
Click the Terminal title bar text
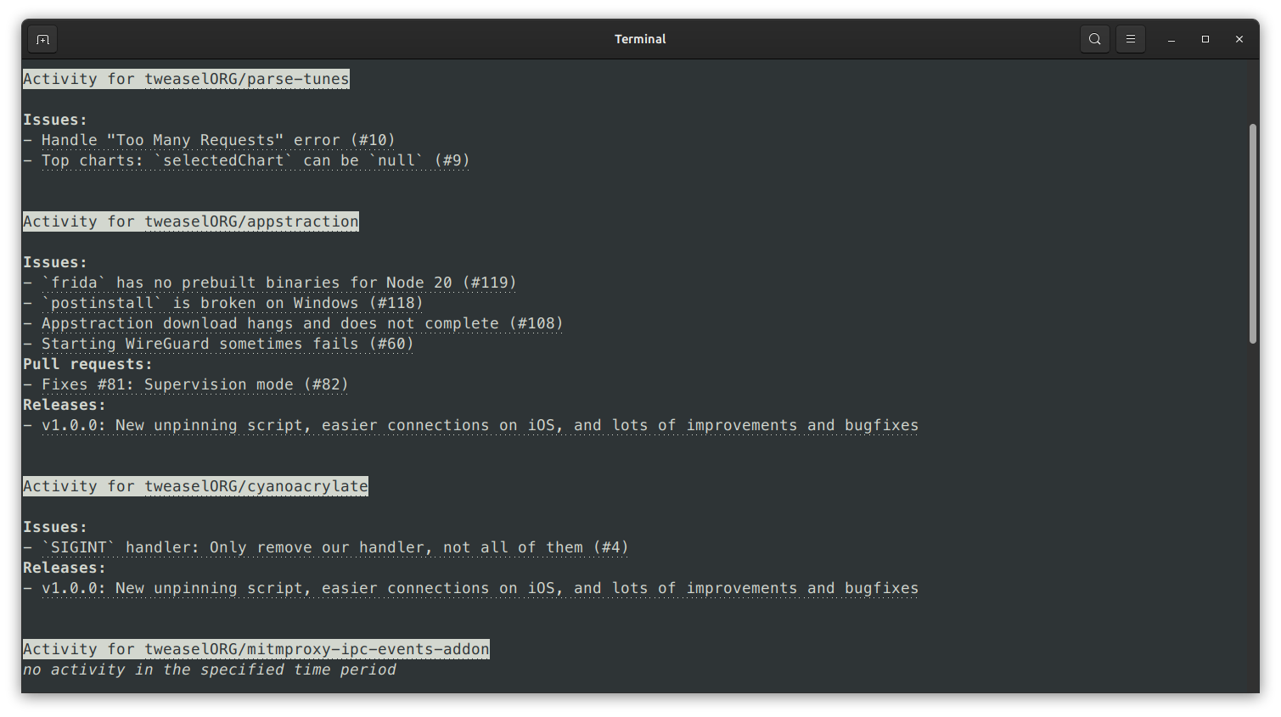click(640, 38)
